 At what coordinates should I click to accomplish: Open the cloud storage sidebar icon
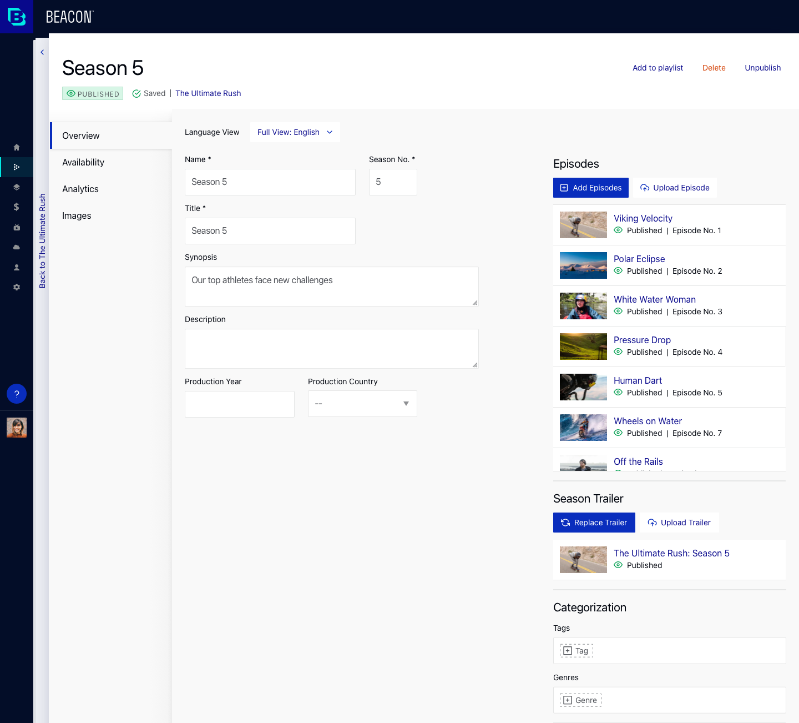(x=17, y=247)
